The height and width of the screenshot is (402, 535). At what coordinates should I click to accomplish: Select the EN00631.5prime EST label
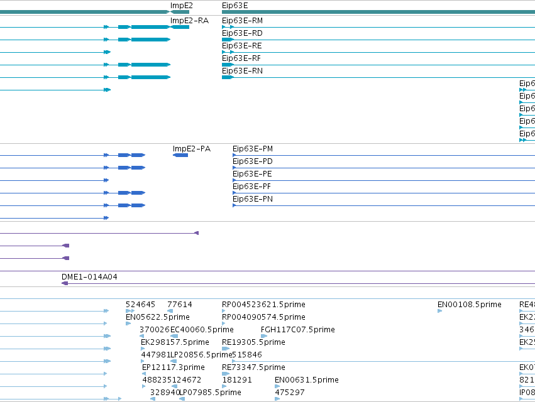click(x=307, y=380)
